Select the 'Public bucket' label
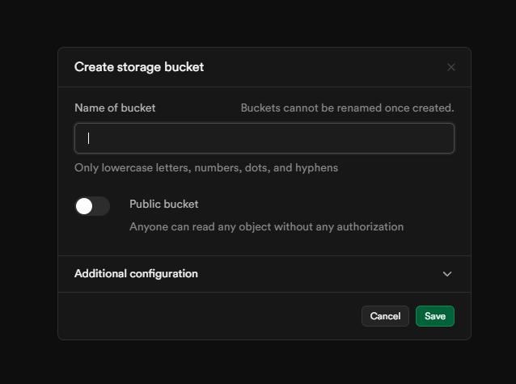 164,204
